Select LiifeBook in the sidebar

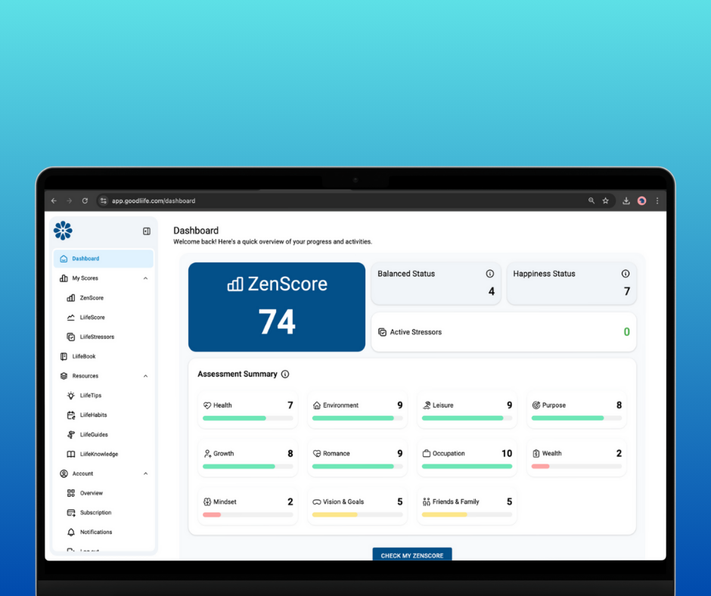83,356
